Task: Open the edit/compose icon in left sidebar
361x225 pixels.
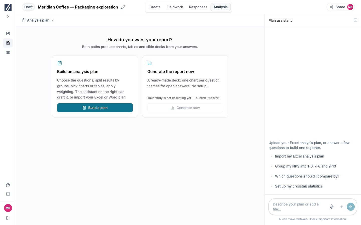Action: (8, 33)
